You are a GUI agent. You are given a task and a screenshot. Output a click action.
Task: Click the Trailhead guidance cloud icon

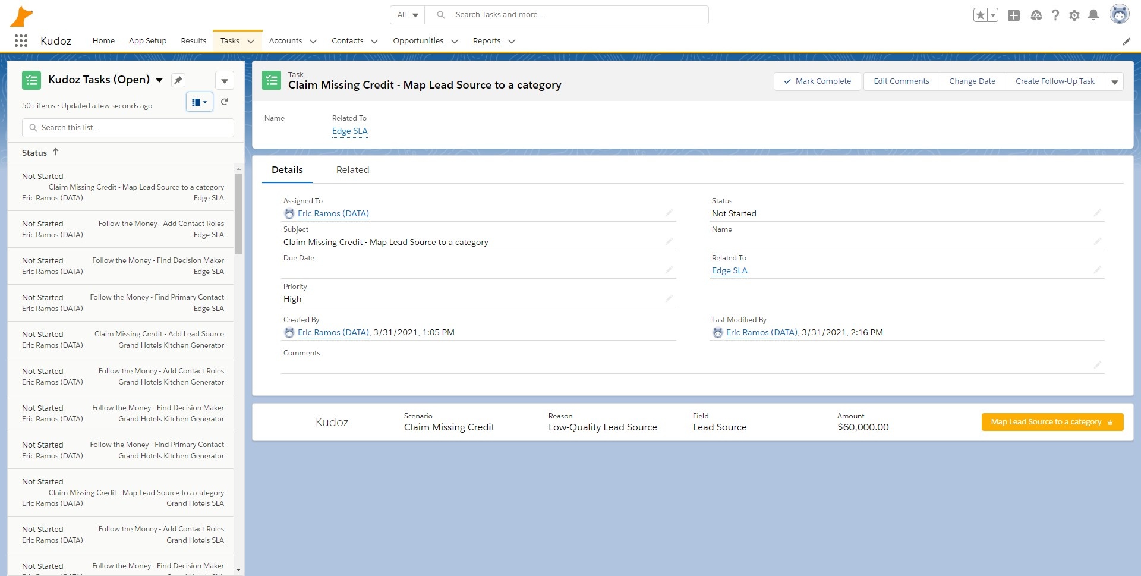pos(1036,15)
